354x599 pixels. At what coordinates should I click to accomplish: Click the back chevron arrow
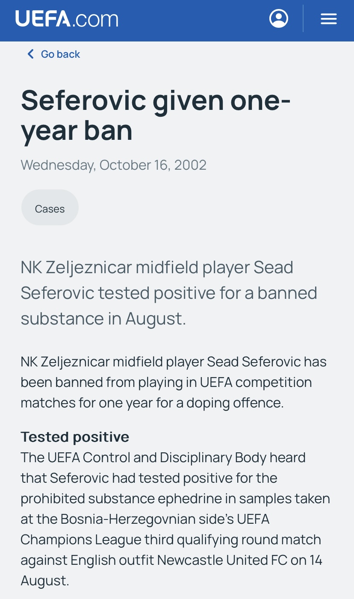tap(30, 54)
